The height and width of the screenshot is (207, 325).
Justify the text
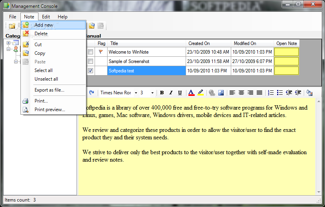click(x=259, y=93)
